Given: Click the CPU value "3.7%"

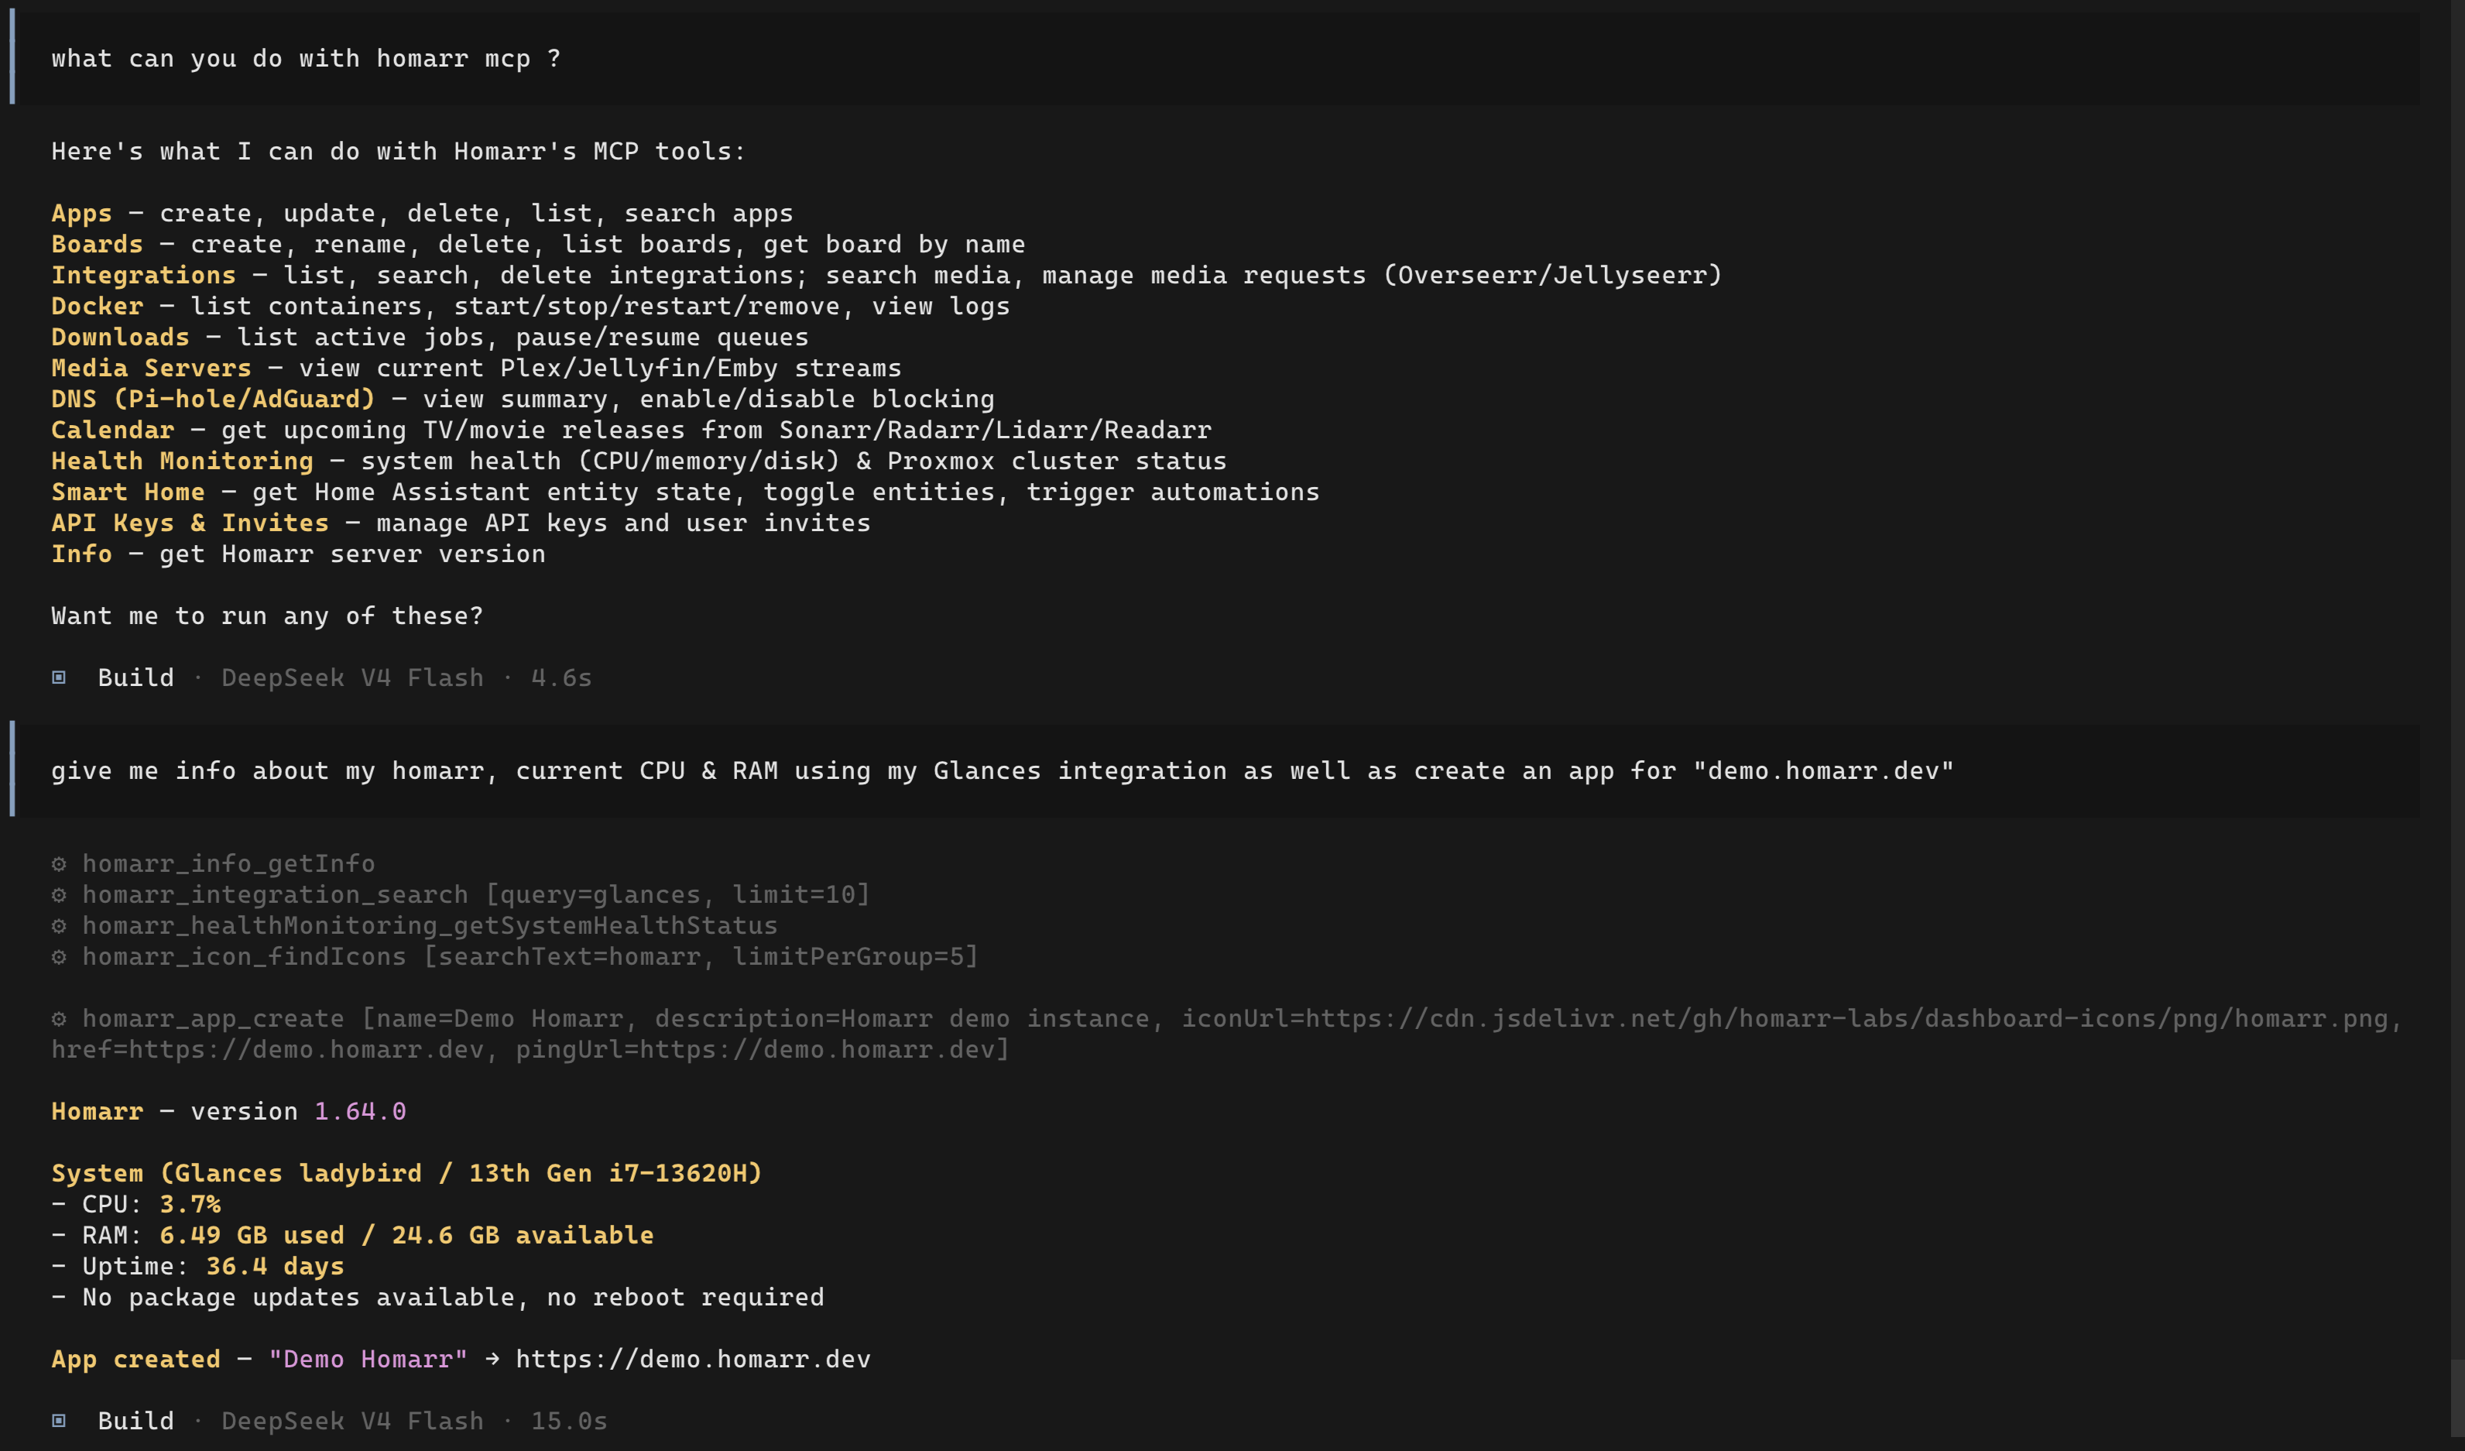Looking at the screenshot, I should pos(190,1205).
